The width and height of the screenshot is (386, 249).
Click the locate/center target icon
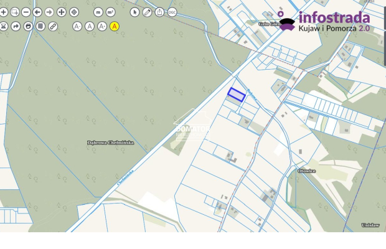tap(73, 12)
